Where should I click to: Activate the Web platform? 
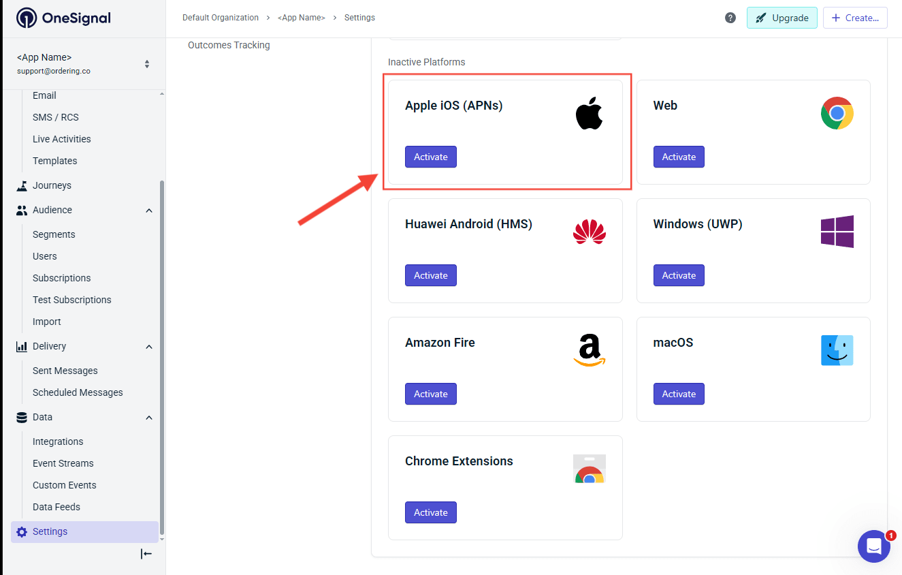(x=679, y=157)
